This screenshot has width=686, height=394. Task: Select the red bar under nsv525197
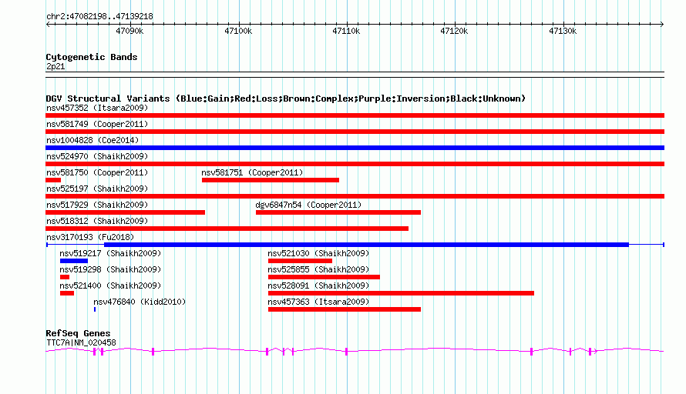pyautogui.click(x=355, y=196)
